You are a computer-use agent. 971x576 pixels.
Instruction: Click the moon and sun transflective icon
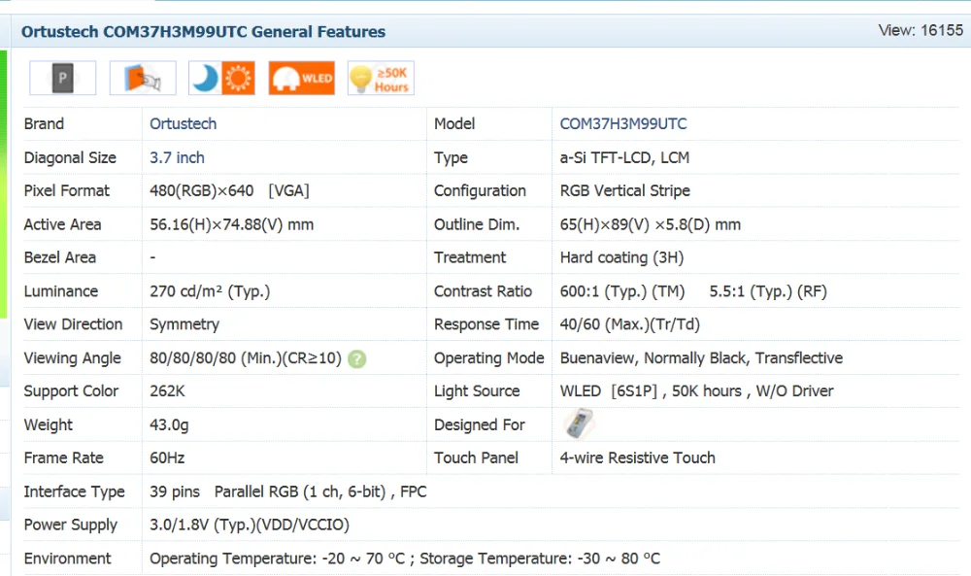click(221, 78)
